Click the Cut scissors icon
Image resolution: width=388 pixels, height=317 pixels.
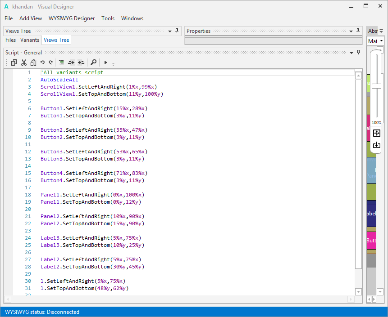pyautogui.click(x=24, y=63)
